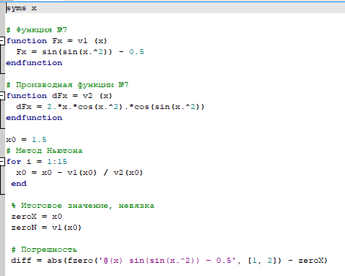The image size is (345, 276).
Task: Click the value '1:15' in the for loop
Action: 57,162
